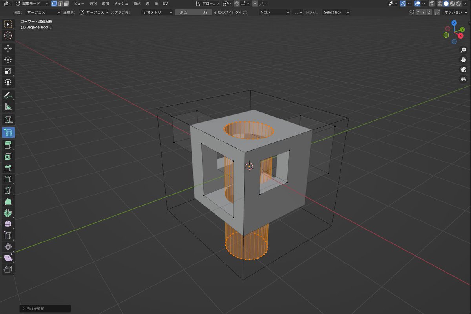This screenshot has height=314, width=471.
Task: Select the Extrude Region tool
Action: pos(8,145)
